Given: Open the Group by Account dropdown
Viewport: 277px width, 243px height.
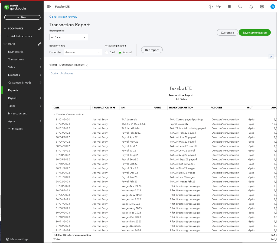Looking at the screenshot, I should click(x=83, y=52).
